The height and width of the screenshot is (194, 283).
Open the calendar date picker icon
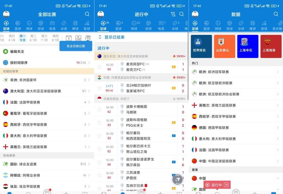(69, 38)
